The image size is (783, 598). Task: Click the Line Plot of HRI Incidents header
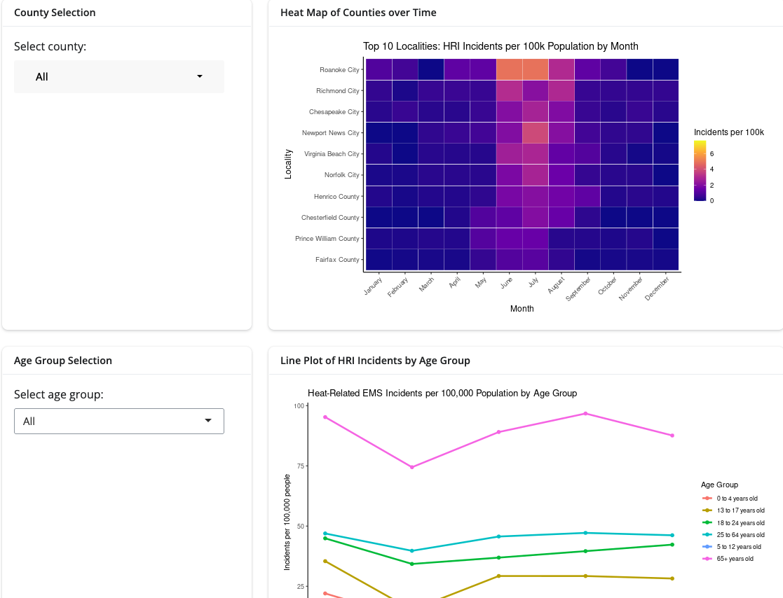click(375, 361)
